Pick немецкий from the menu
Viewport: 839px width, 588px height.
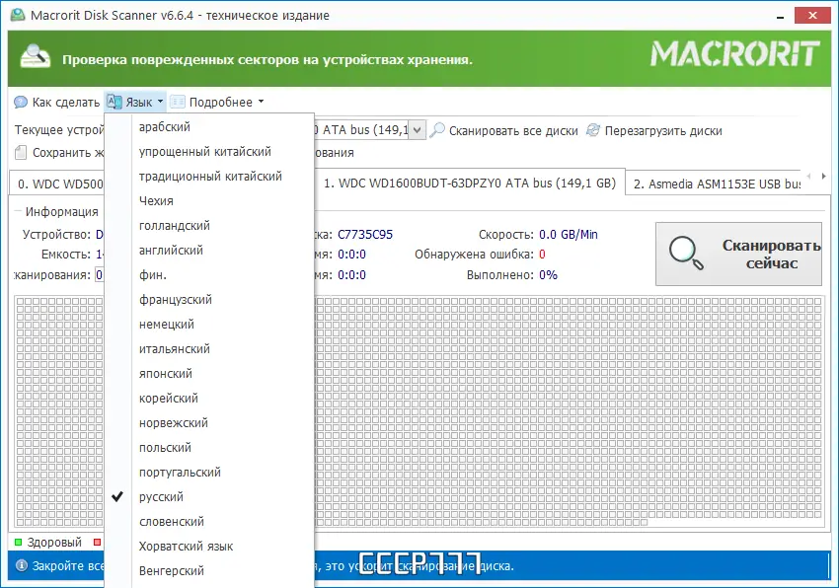(x=209, y=324)
